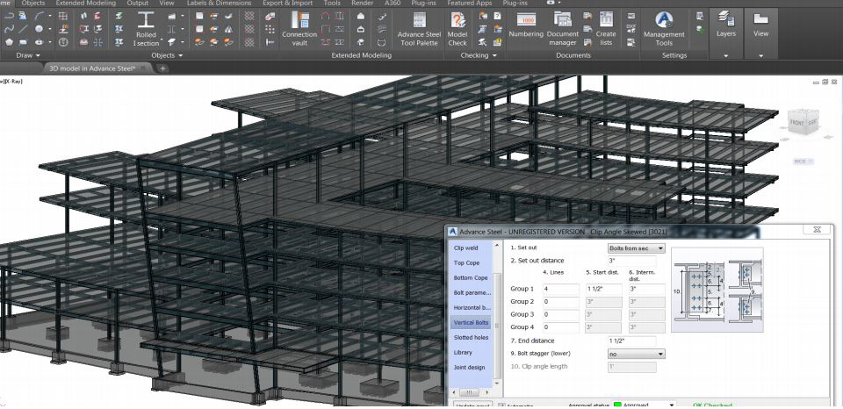Click the top bolt pattern grid icon

(249, 16)
